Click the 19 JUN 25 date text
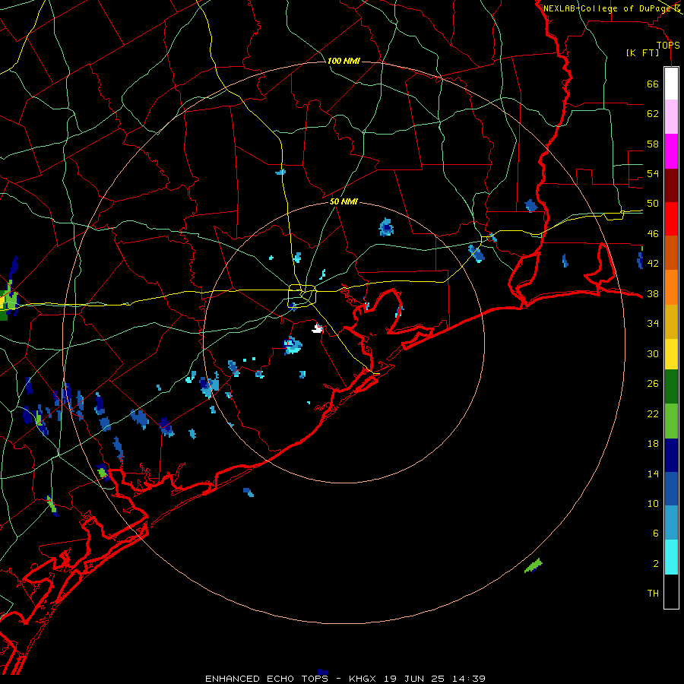 point(414,679)
